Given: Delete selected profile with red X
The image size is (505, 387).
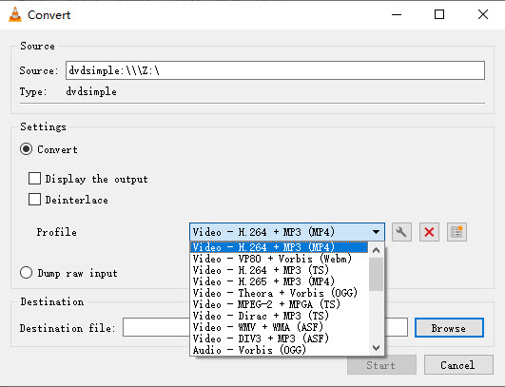Looking at the screenshot, I should pyautogui.click(x=429, y=232).
